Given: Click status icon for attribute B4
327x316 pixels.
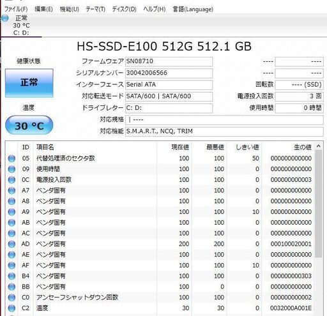Looking at the screenshot, I should (x=11, y=276).
